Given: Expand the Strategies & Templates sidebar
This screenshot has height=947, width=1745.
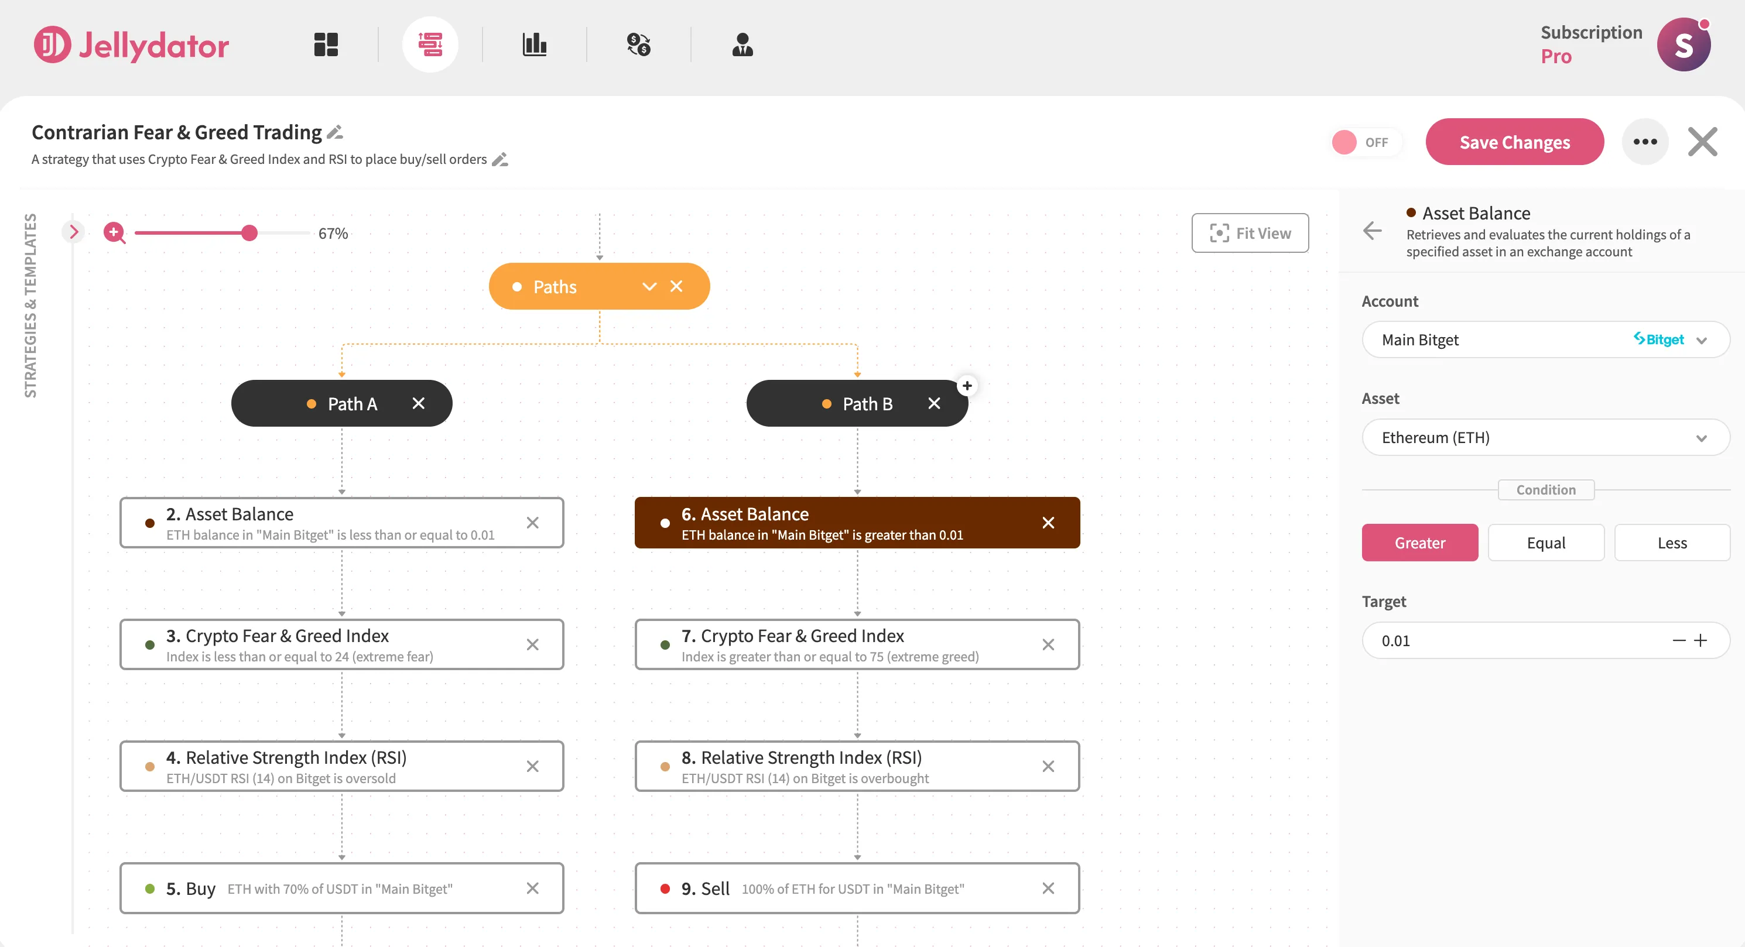Looking at the screenshot, I should click(74, 232).
